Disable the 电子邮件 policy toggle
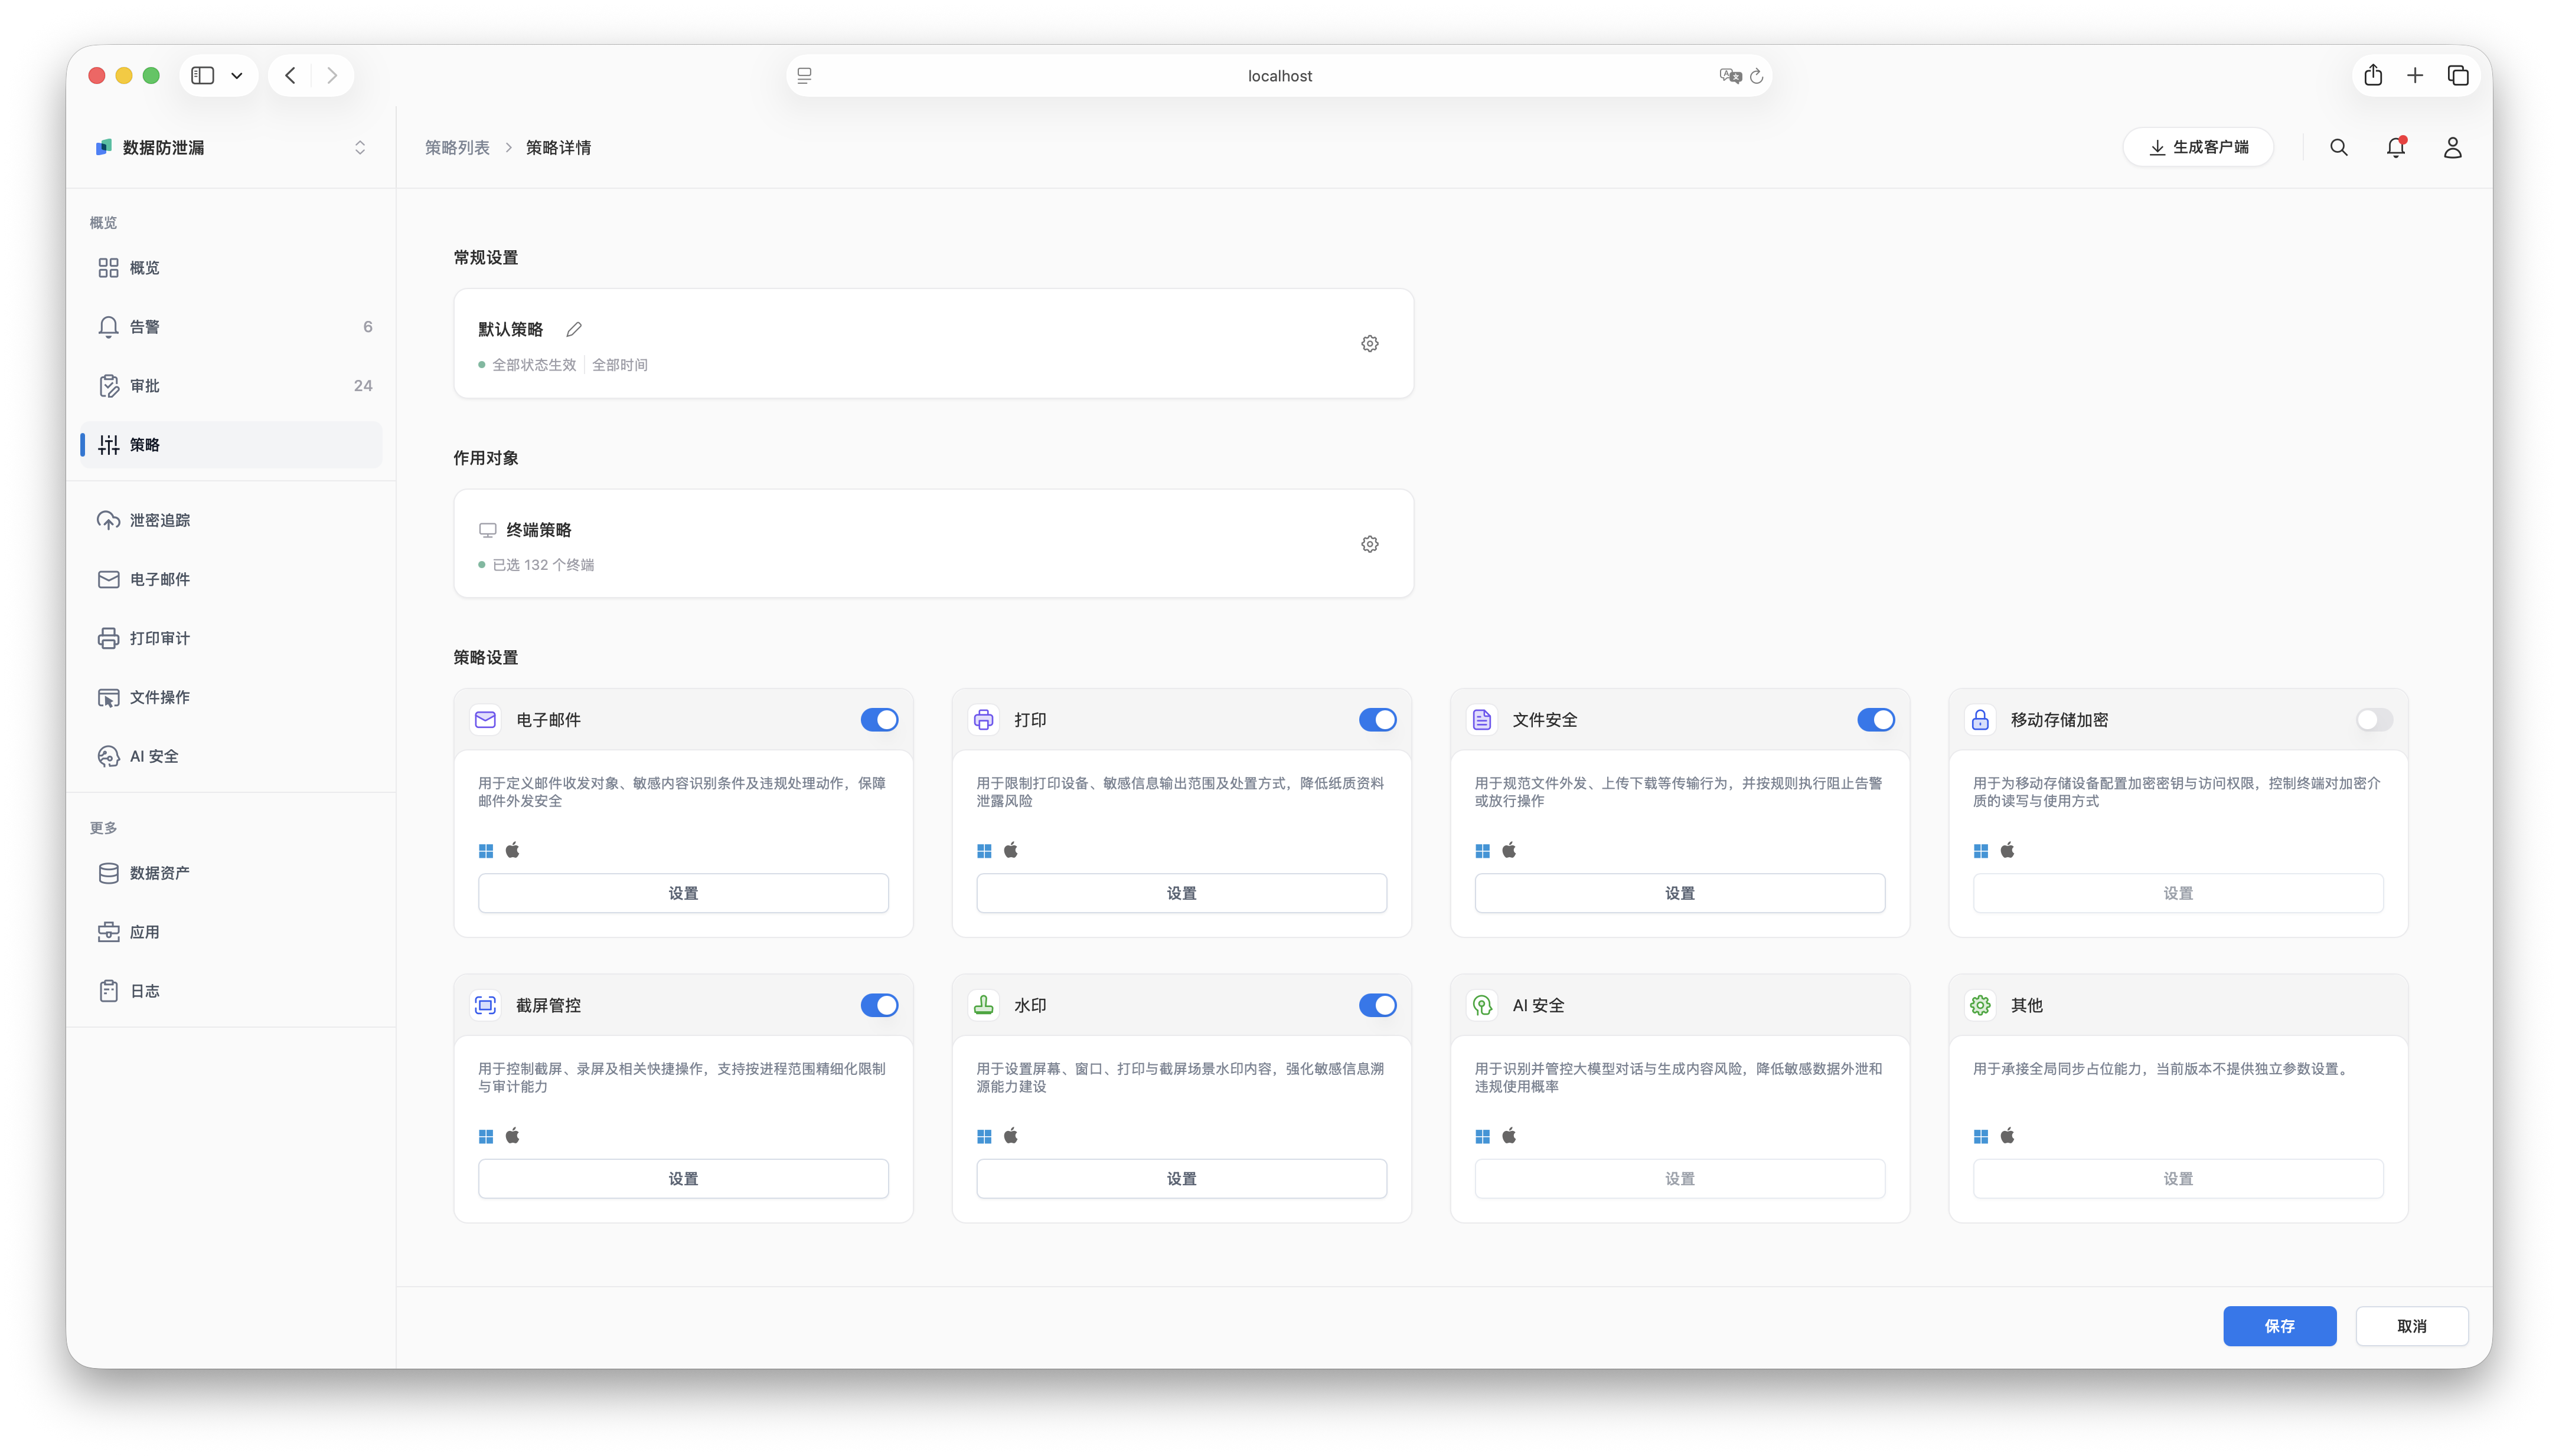Screen dimensions: 2559x1456 coord(879,720)
